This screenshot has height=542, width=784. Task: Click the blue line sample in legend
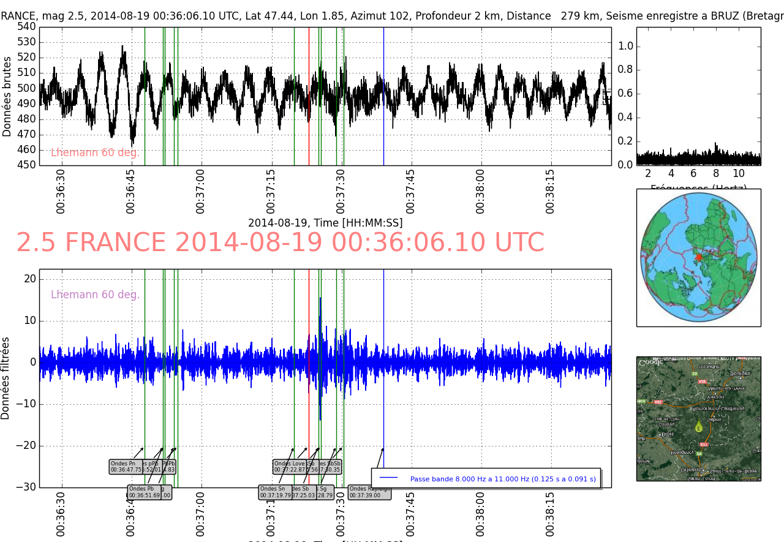(x=388, y=478)
